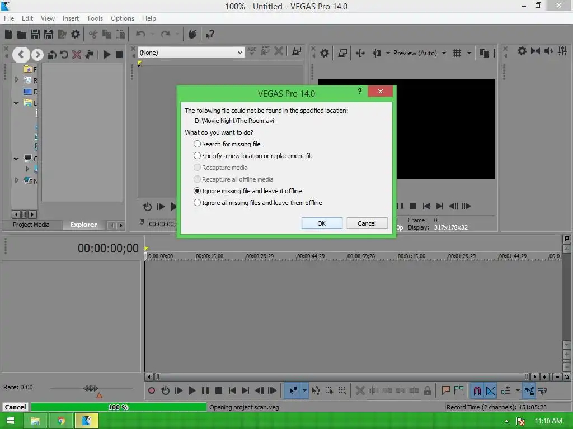Image resolution: width=573 pixels, height=429 pixels.
Task: Open master bus gear settings
Action: coord(522,51)
